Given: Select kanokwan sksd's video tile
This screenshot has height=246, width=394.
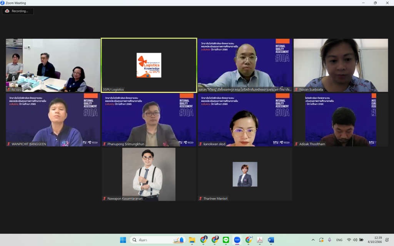Looking at the screenshot, I should coord(245,120).
